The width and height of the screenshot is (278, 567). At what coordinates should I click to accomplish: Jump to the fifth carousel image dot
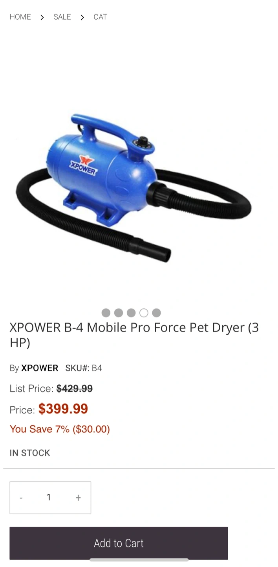pos(156,313)
